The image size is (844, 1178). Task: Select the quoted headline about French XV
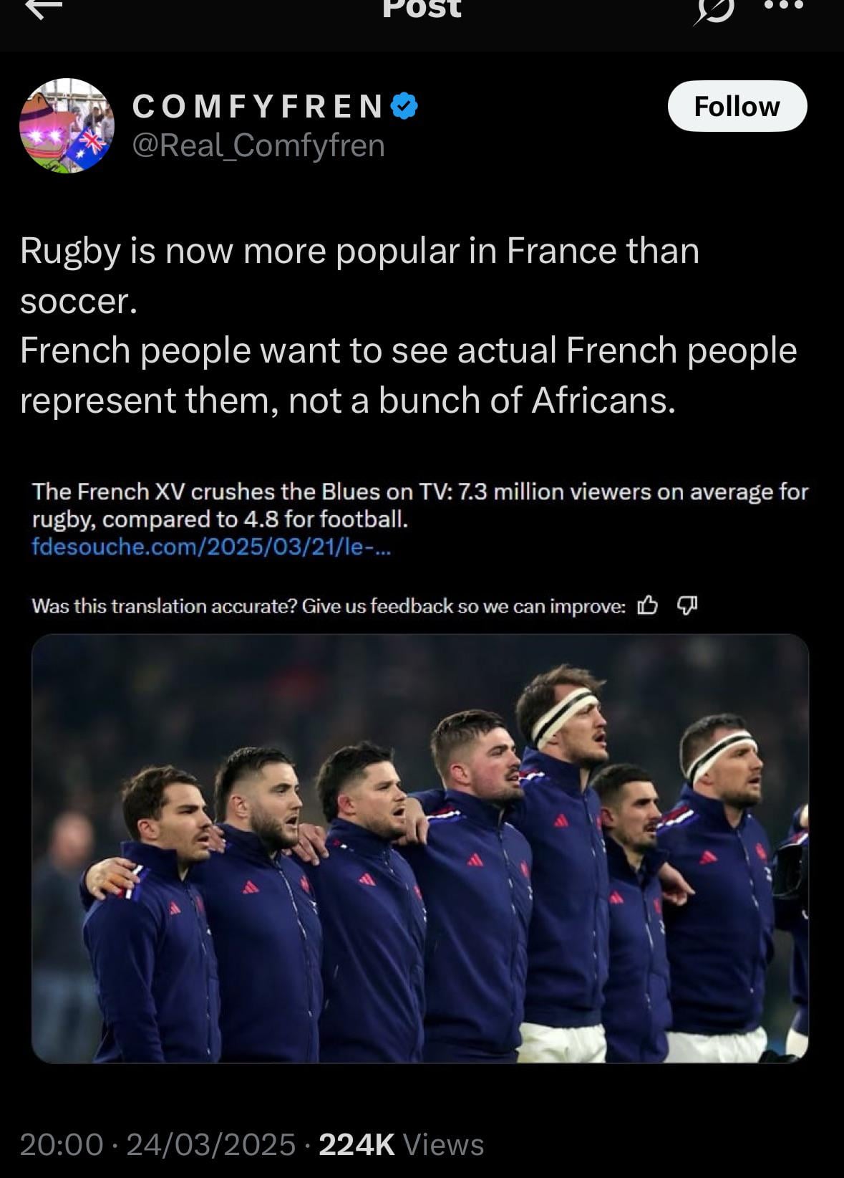point(420,505)
